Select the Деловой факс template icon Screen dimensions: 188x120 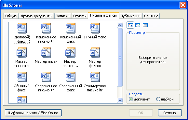tap(22, 28)
